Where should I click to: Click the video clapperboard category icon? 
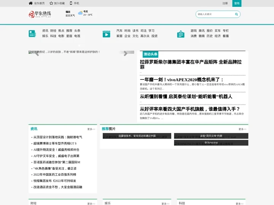click(x=107, y=34)
